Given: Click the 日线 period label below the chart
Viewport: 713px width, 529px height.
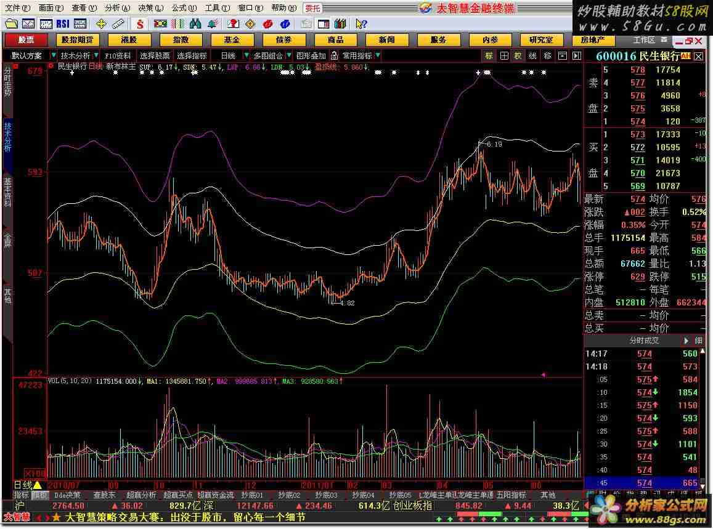Looking at the screenshot, I should [23, 485].
